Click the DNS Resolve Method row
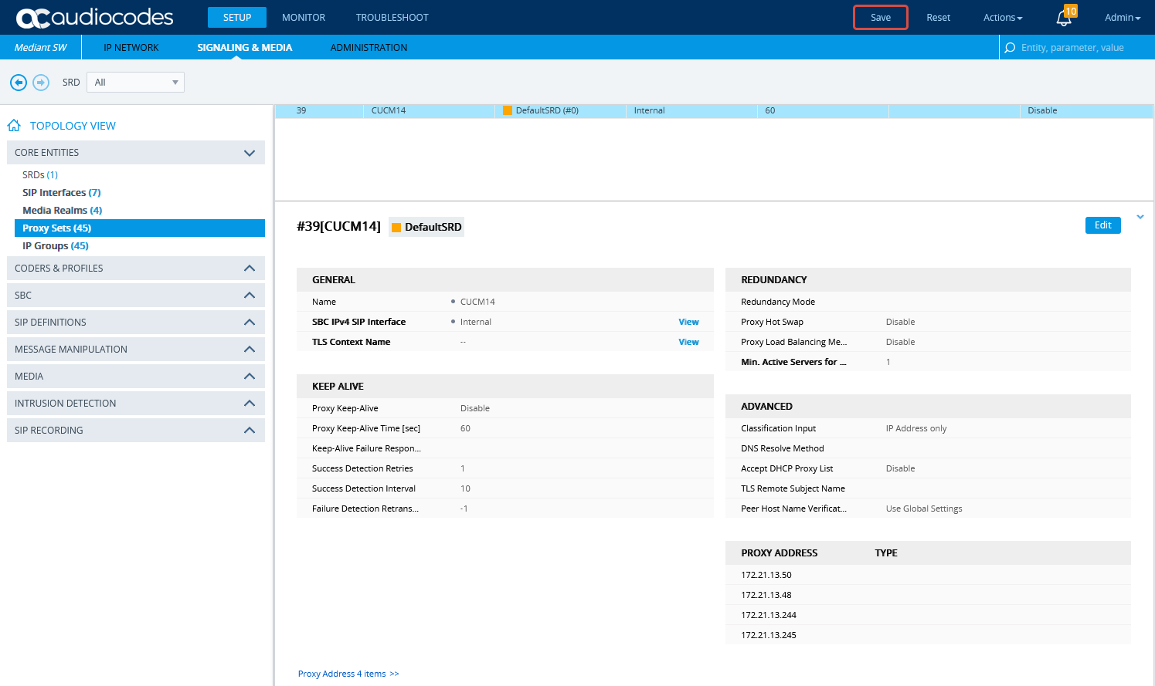Screen dimensions: 1155x686 928,448
